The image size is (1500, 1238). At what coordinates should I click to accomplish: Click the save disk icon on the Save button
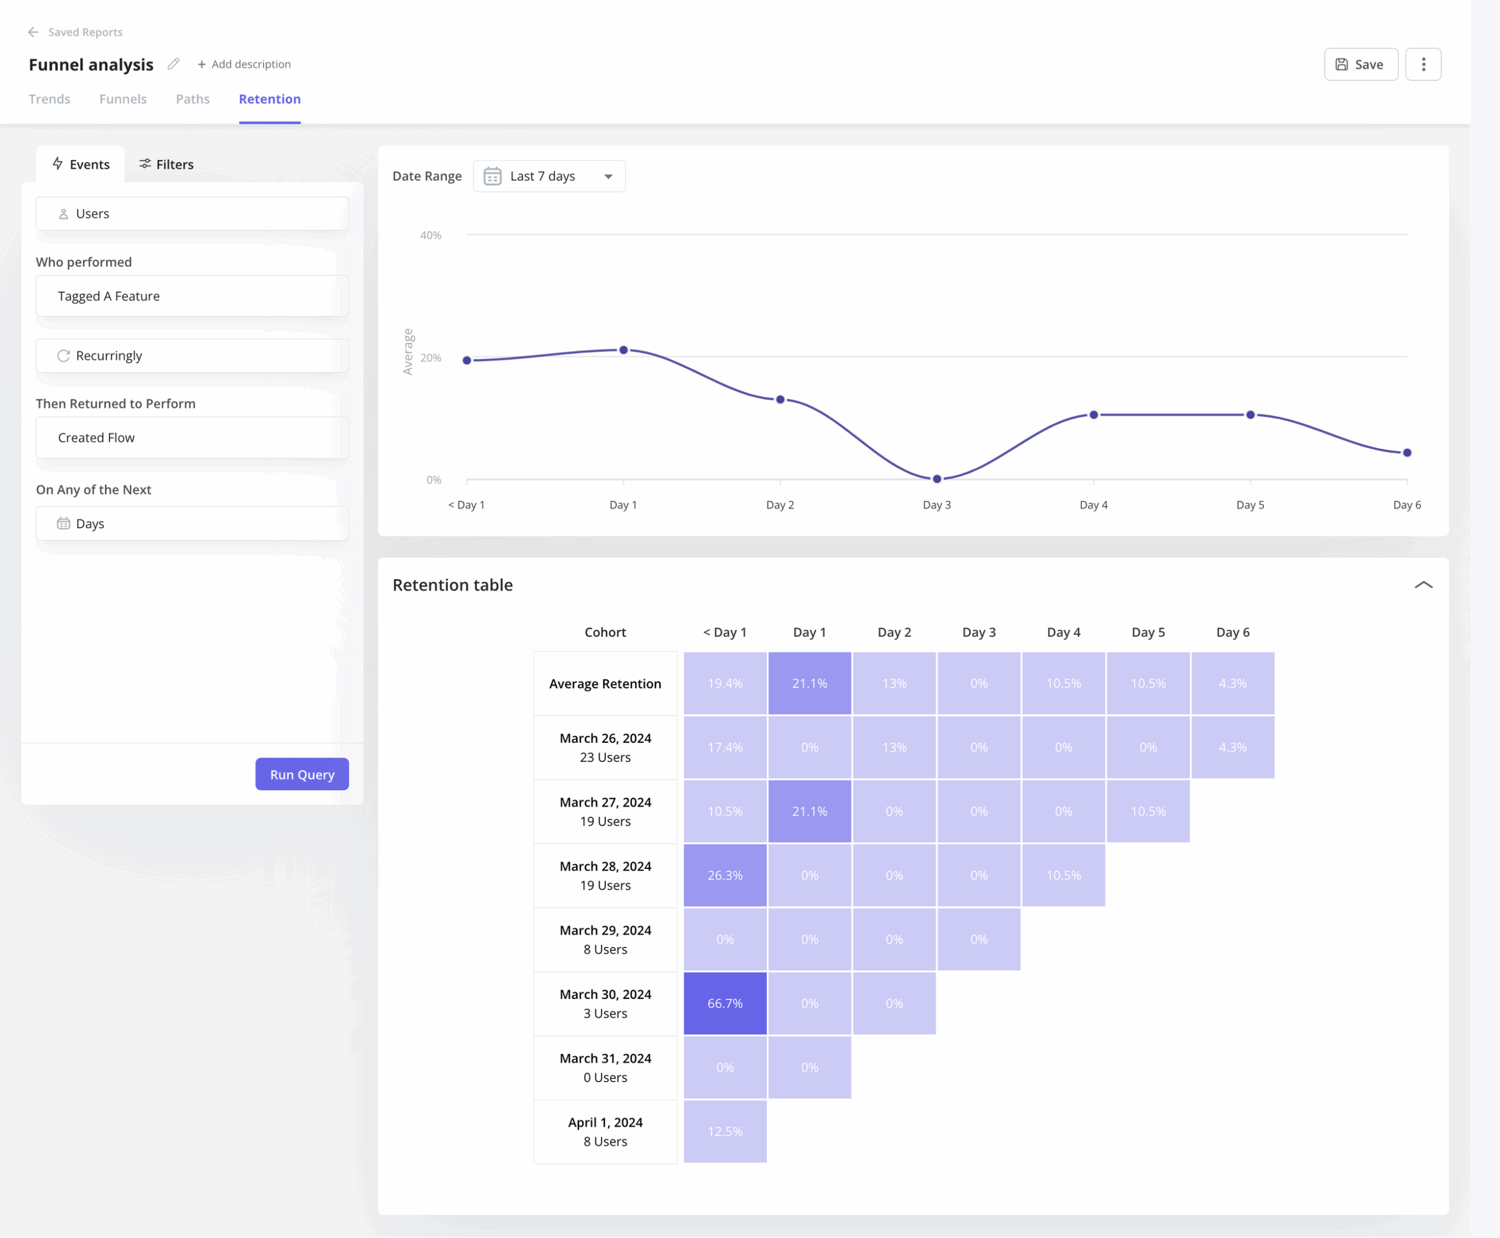pyautogui.click(x=1344, y=63)
